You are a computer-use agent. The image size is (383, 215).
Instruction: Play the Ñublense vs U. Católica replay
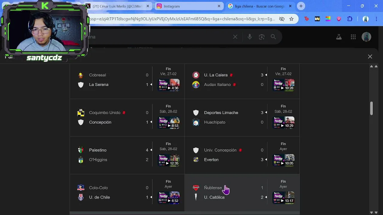pyautogui.click(x=284, y=198)
